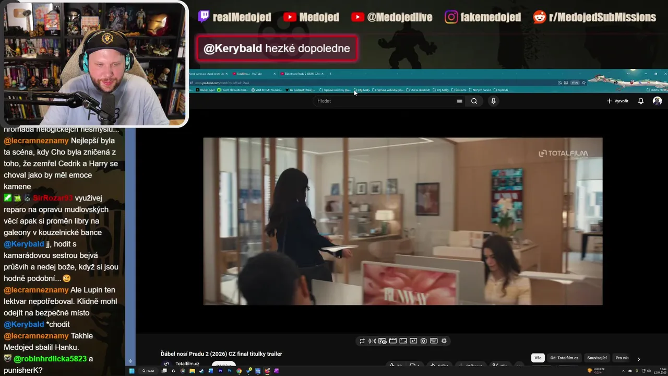Screen dimensions: 668x376
Task: Open Premiere Pro from the taskbar
Action: coord(220,371)
